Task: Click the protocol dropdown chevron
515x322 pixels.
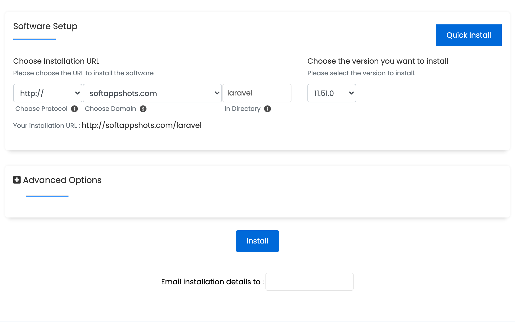Action: pos(77,93)
